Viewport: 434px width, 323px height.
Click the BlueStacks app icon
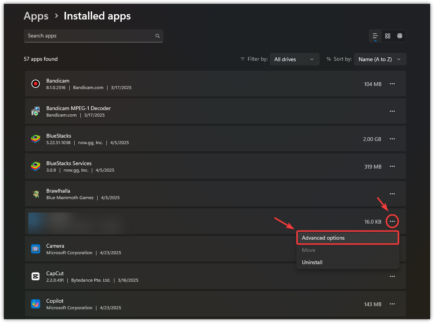tap(36, 139)
